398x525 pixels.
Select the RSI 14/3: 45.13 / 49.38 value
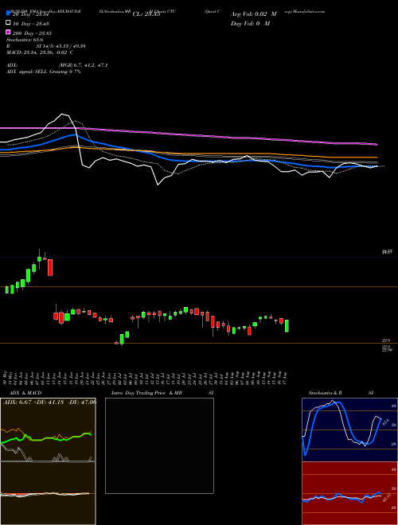pos(46,46)
